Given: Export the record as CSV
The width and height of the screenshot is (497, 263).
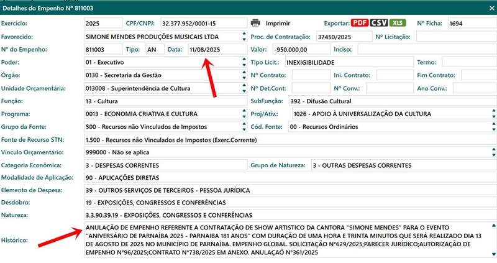Looking at the screenshot, I should tap(379, 23).
